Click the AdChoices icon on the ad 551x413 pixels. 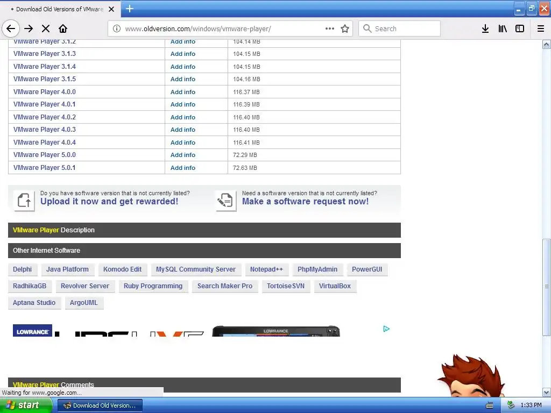386,329
